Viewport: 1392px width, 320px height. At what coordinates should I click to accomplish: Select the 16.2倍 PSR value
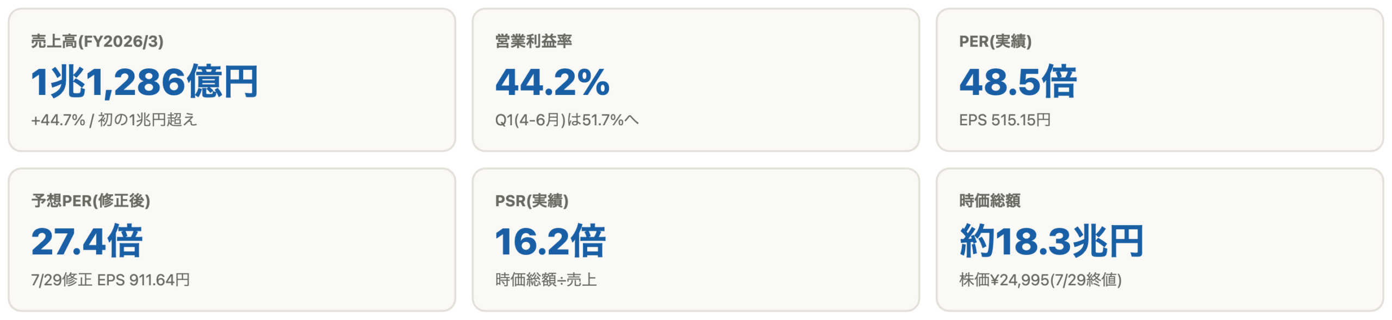click(550, 241)
